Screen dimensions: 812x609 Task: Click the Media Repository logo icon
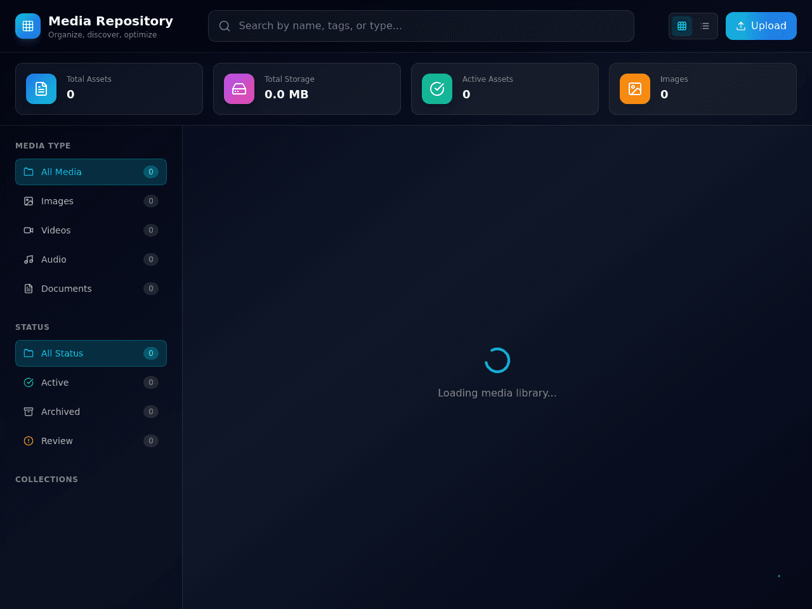pos(28,26)
